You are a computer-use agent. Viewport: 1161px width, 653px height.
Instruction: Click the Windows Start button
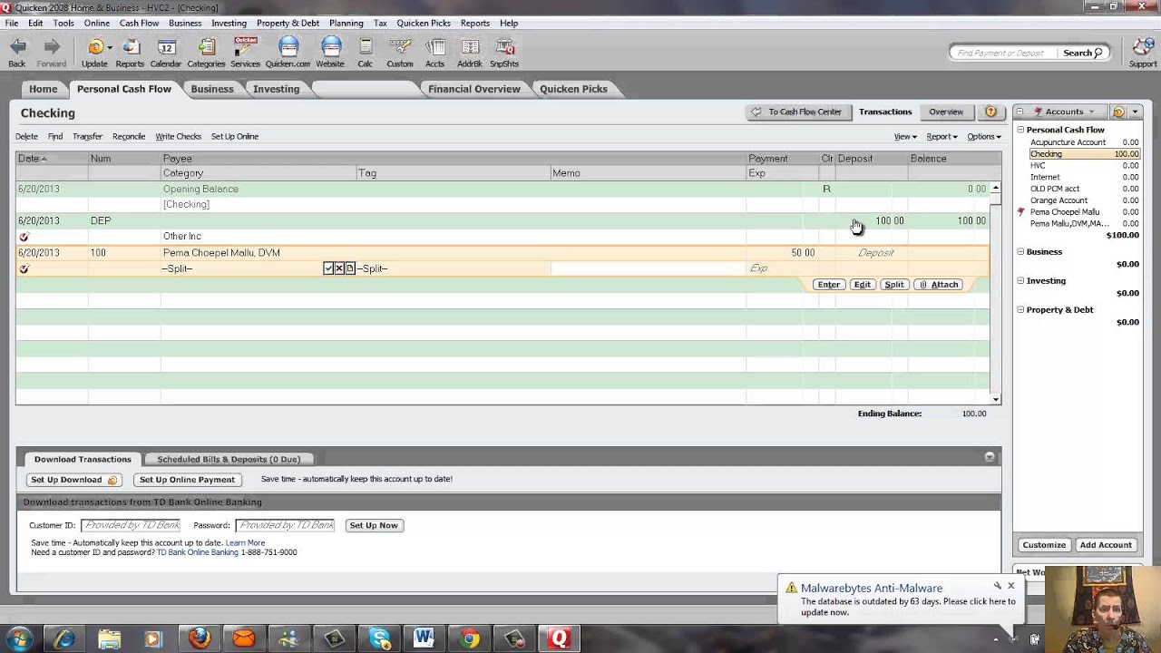(19, 638)
